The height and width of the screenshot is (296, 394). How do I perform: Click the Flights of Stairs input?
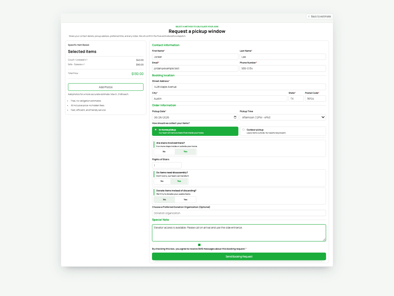(x=167, y=165)
